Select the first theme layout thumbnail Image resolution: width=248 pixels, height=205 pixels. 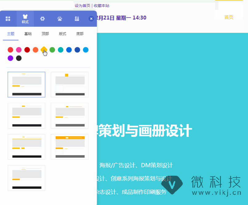26,84
